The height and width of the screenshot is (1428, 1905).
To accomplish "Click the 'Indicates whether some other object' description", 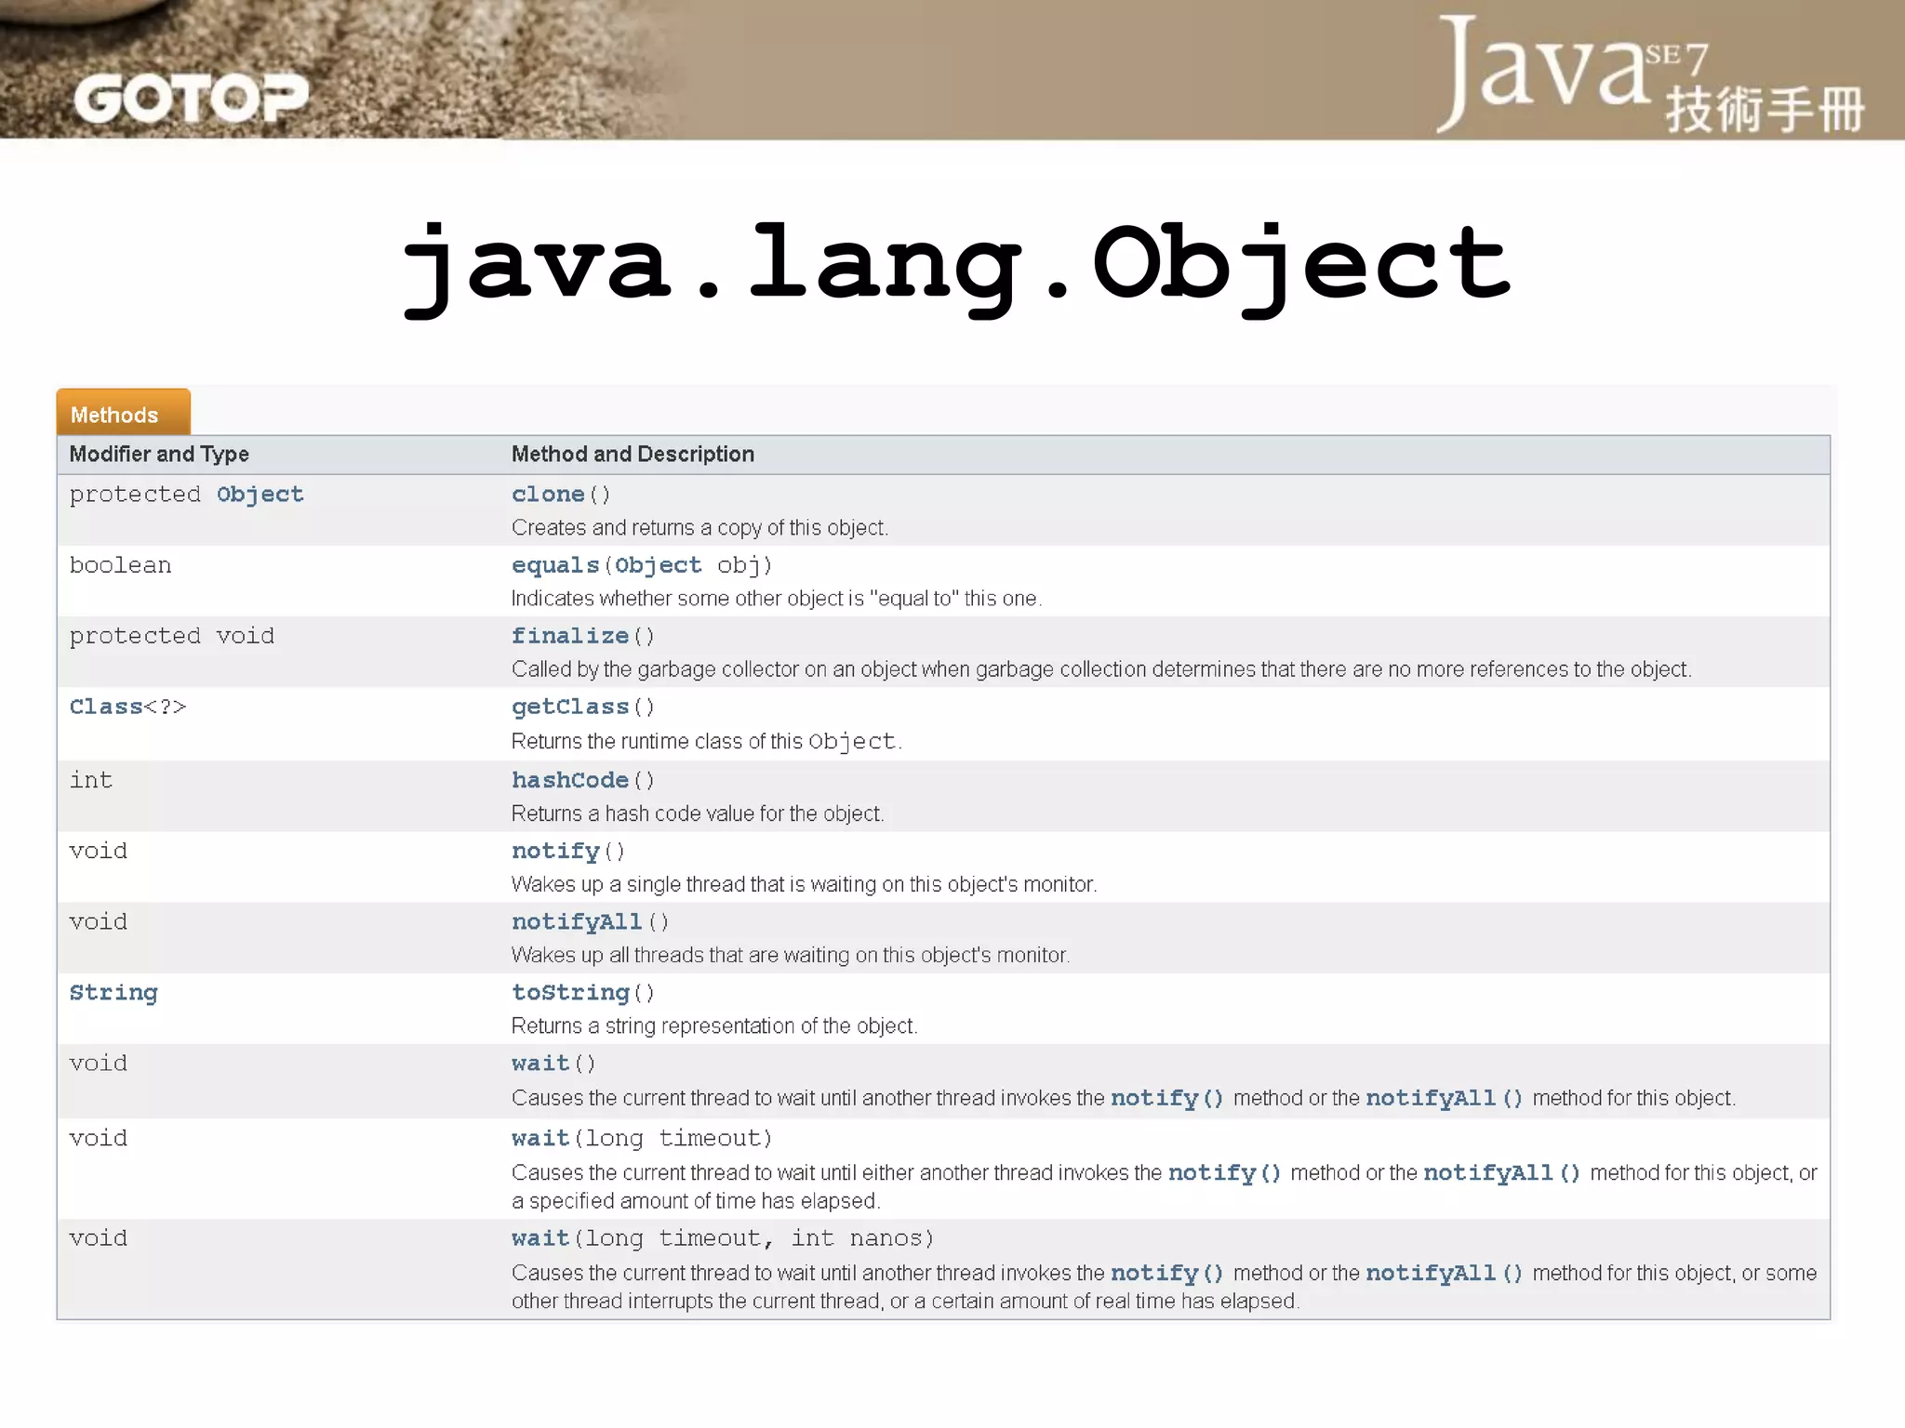I will pyautogui.click(x=777, y=599).
